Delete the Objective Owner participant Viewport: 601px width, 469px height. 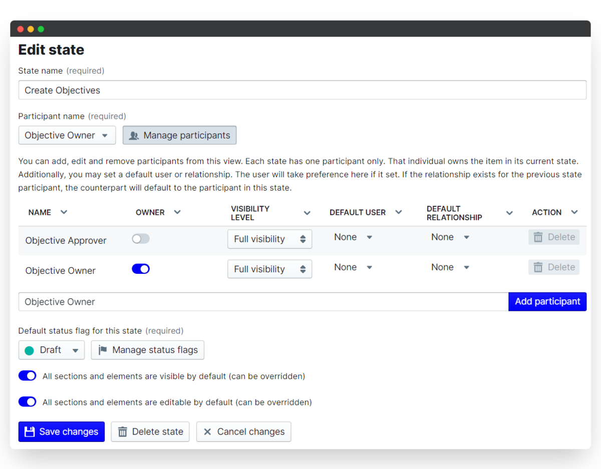pyautogui.click(x=554, y=267)
